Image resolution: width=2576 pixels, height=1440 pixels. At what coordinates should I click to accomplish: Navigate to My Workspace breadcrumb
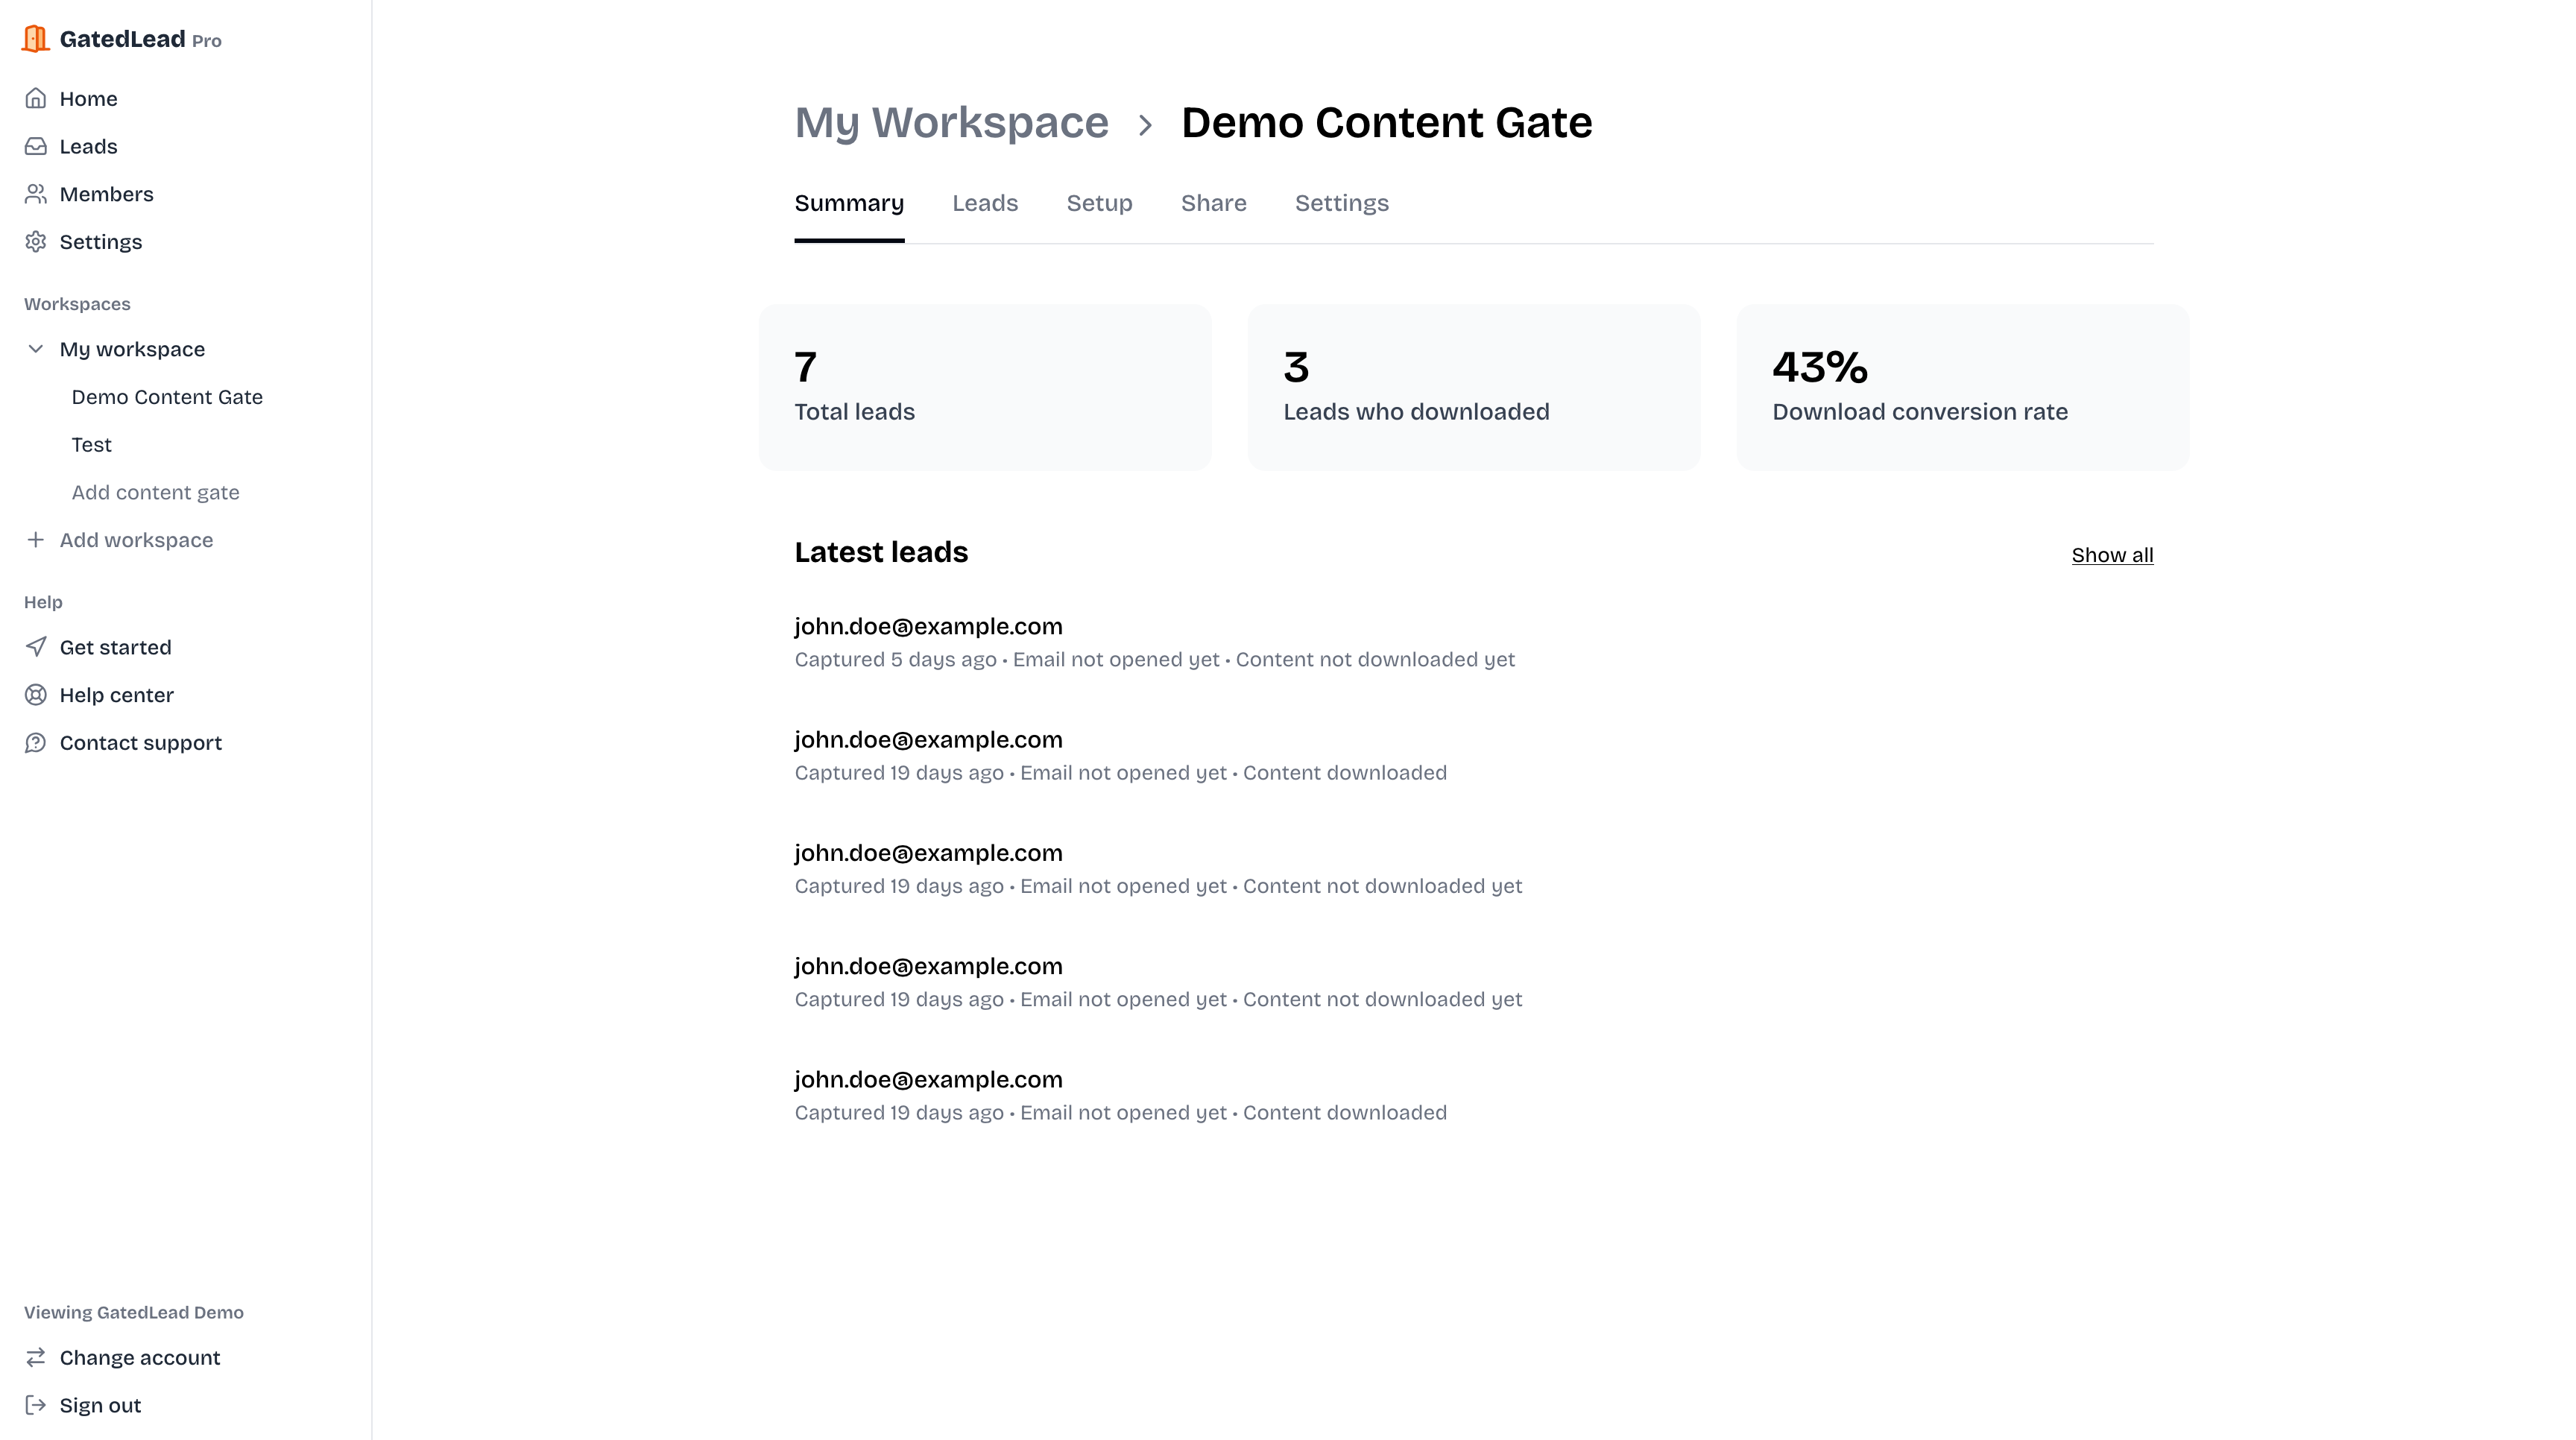coord(951,123)
